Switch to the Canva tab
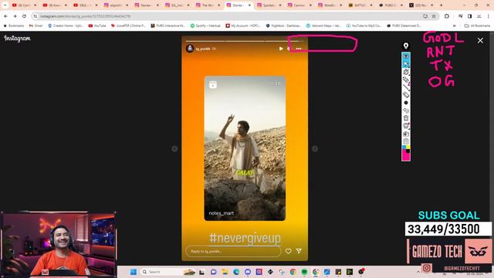Image resolution: width=494 pixels, height=278 pixels. pyautogui.click(x=299, y=5)
